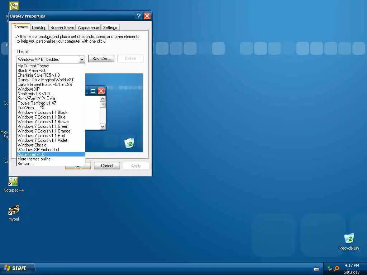The width and height of the screenshot is (367, 275).
Task: Choose Windows 7 Colors v1.1 Blue
Action: click(x=51, y=117)
